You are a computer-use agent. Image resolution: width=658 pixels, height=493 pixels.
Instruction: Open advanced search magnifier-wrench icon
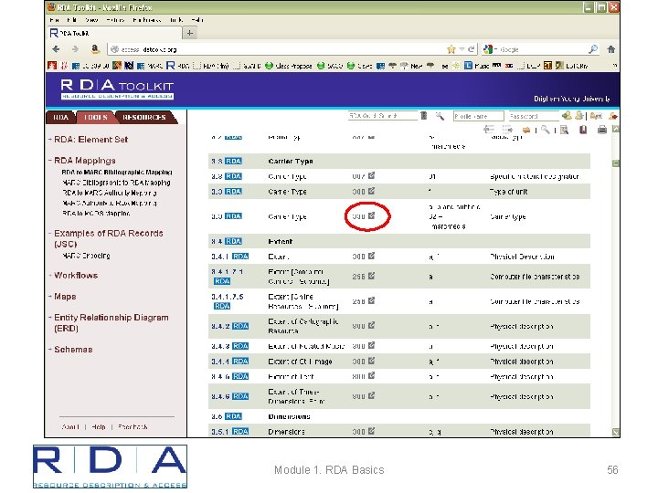click(440, 116)
